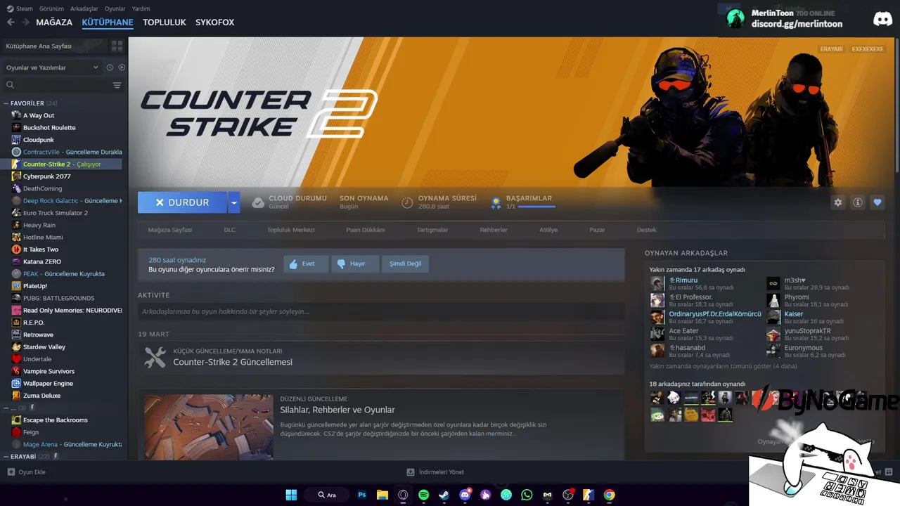900x506 pixels.
Task: Open the dropdown arrow beside DURDUR
Action: coord(234,202)
